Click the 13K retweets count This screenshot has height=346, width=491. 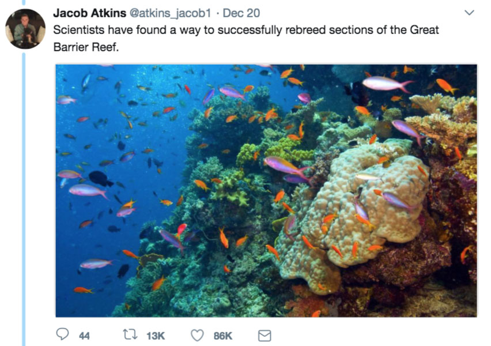pyautogui.click(x=156, y=336)
